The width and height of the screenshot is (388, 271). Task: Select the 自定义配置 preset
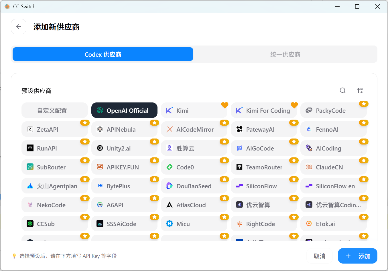point(55,110)
